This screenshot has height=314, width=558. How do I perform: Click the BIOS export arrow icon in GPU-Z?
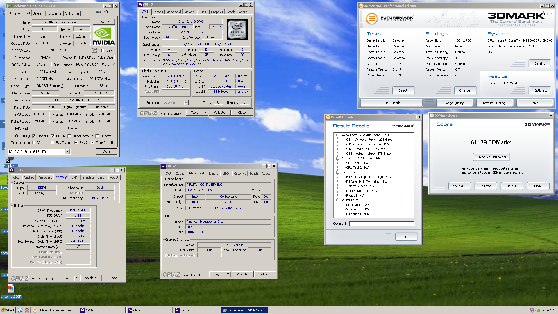tap(94, 50)
